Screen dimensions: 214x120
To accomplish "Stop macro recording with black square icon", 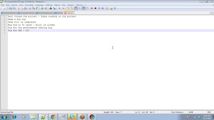I will click(95, 8).
